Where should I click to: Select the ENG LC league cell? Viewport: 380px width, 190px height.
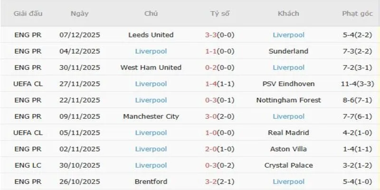click(x=28, y=165)
